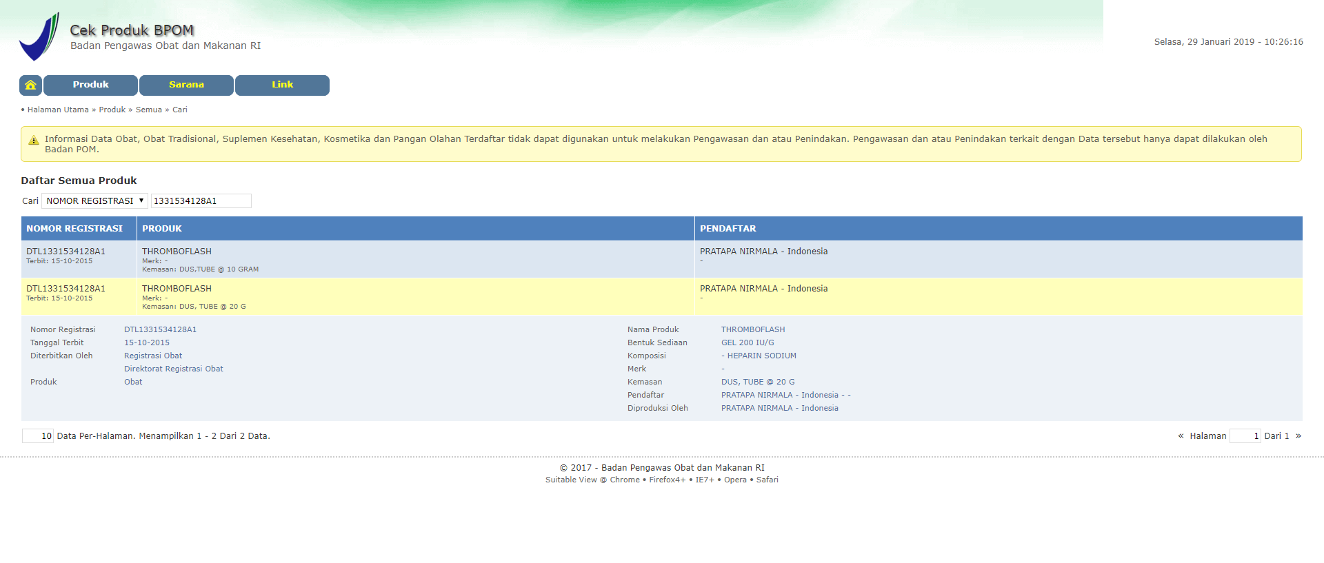Follow the Halaman Utama breadcrumb

(x=58, y=110)
